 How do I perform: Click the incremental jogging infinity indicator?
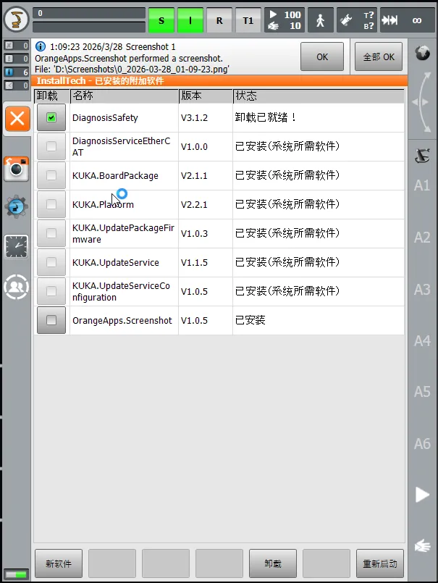click(x=408, y=20)
